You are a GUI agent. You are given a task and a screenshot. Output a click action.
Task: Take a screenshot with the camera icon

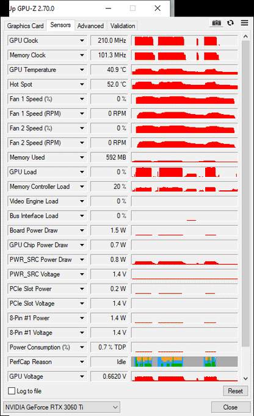tap(216, 23)
